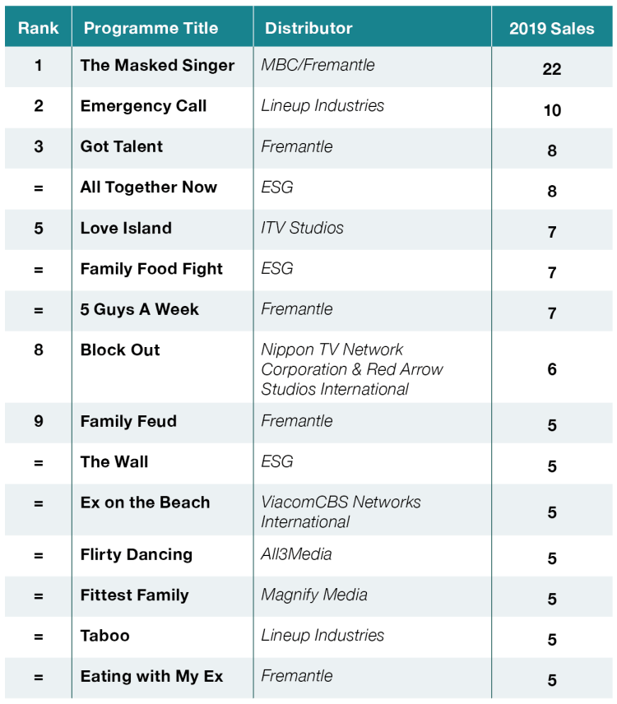Click 5 Guys A Week title
This screenshot has height=704, width=617.
click(x=139, y=309)
